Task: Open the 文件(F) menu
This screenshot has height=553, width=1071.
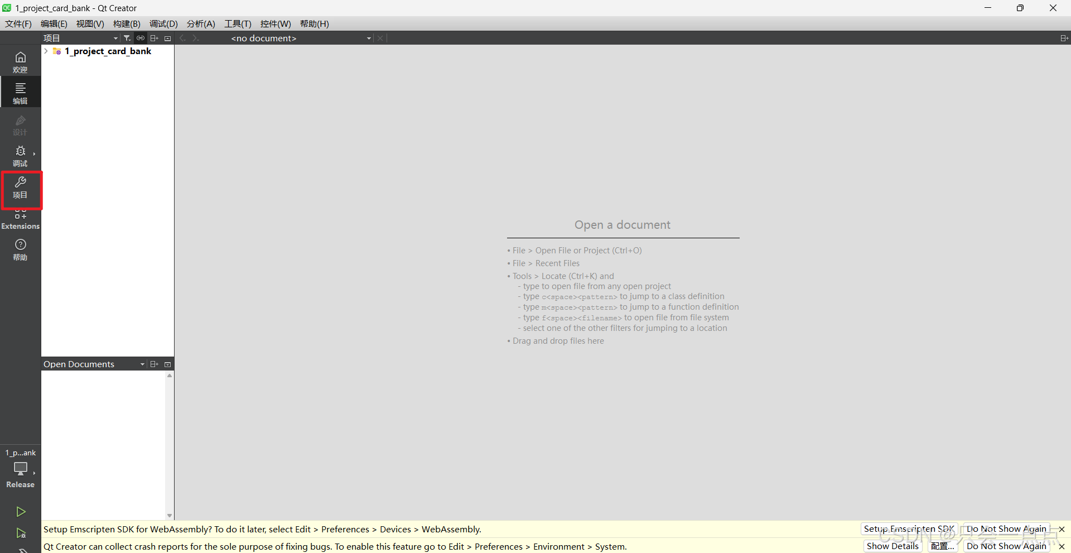Action: click(18, 23)
